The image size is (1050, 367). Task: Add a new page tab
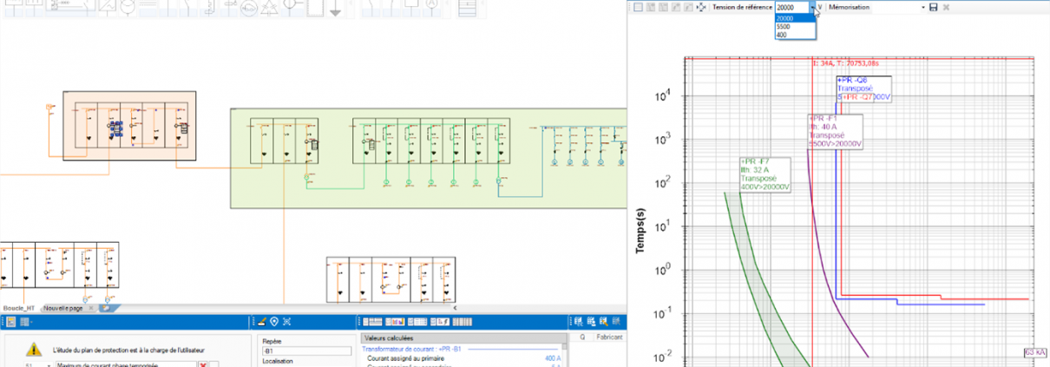click(x=106, y=308)
